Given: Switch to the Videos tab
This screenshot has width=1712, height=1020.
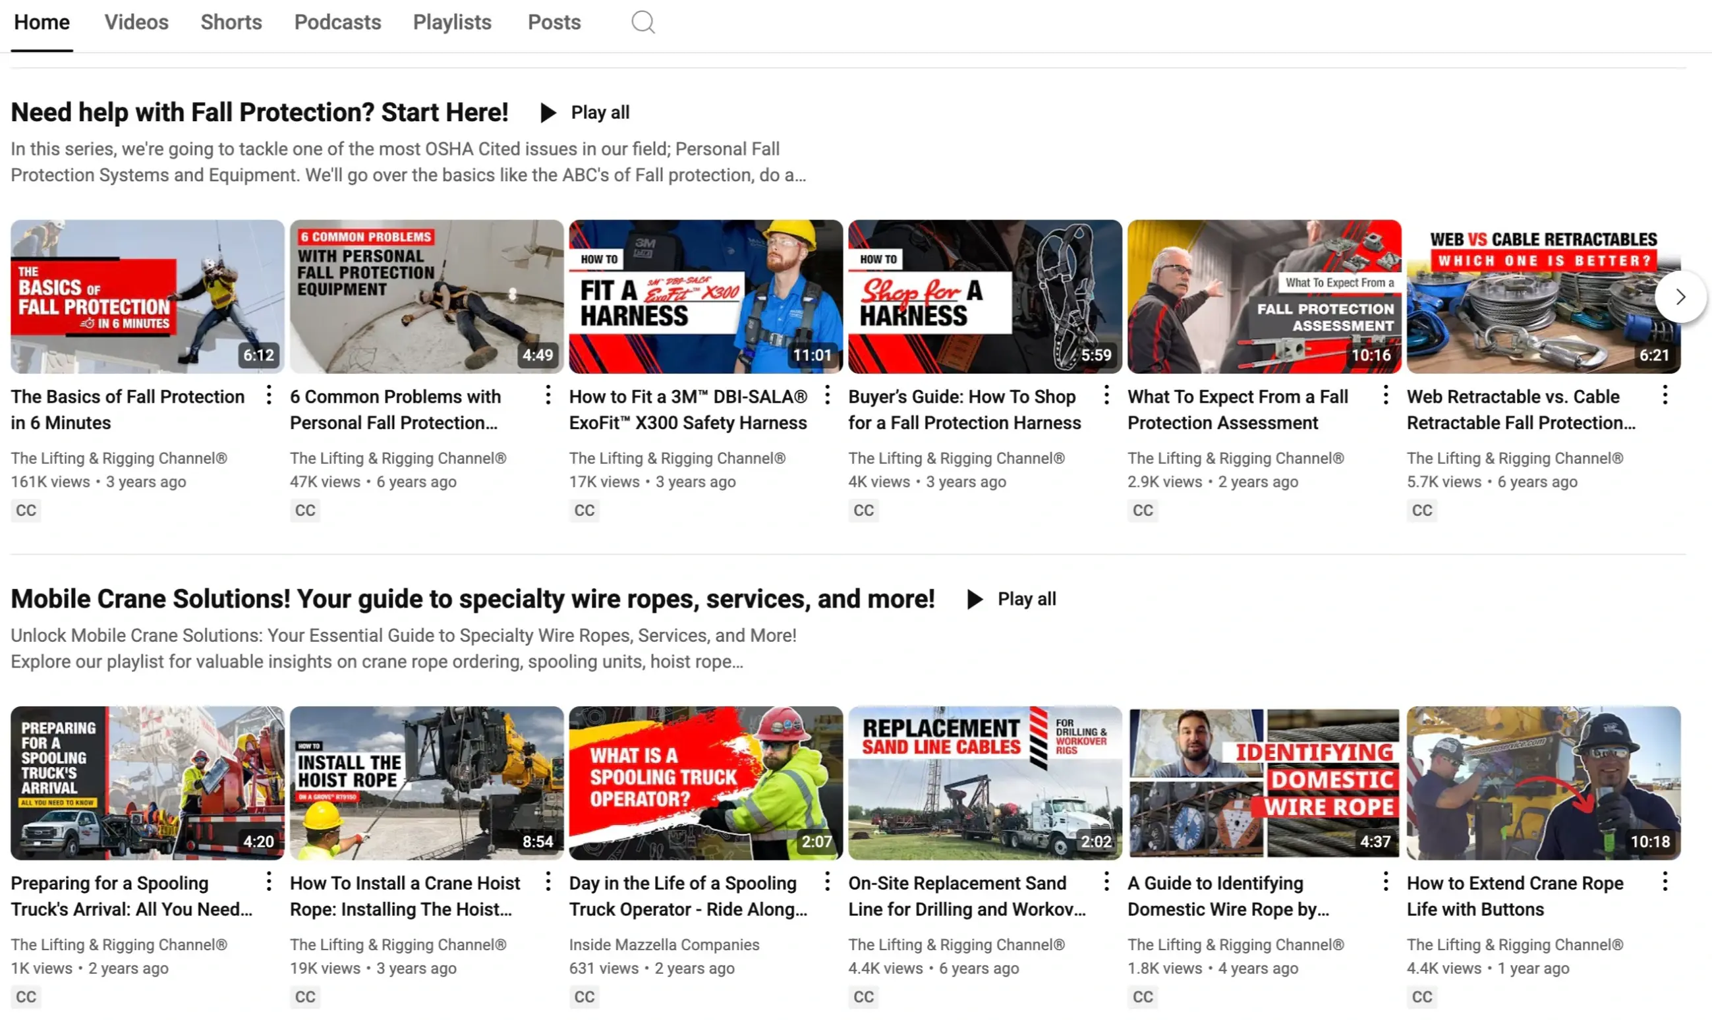Looking at the screenshot, I should (136, 22).
